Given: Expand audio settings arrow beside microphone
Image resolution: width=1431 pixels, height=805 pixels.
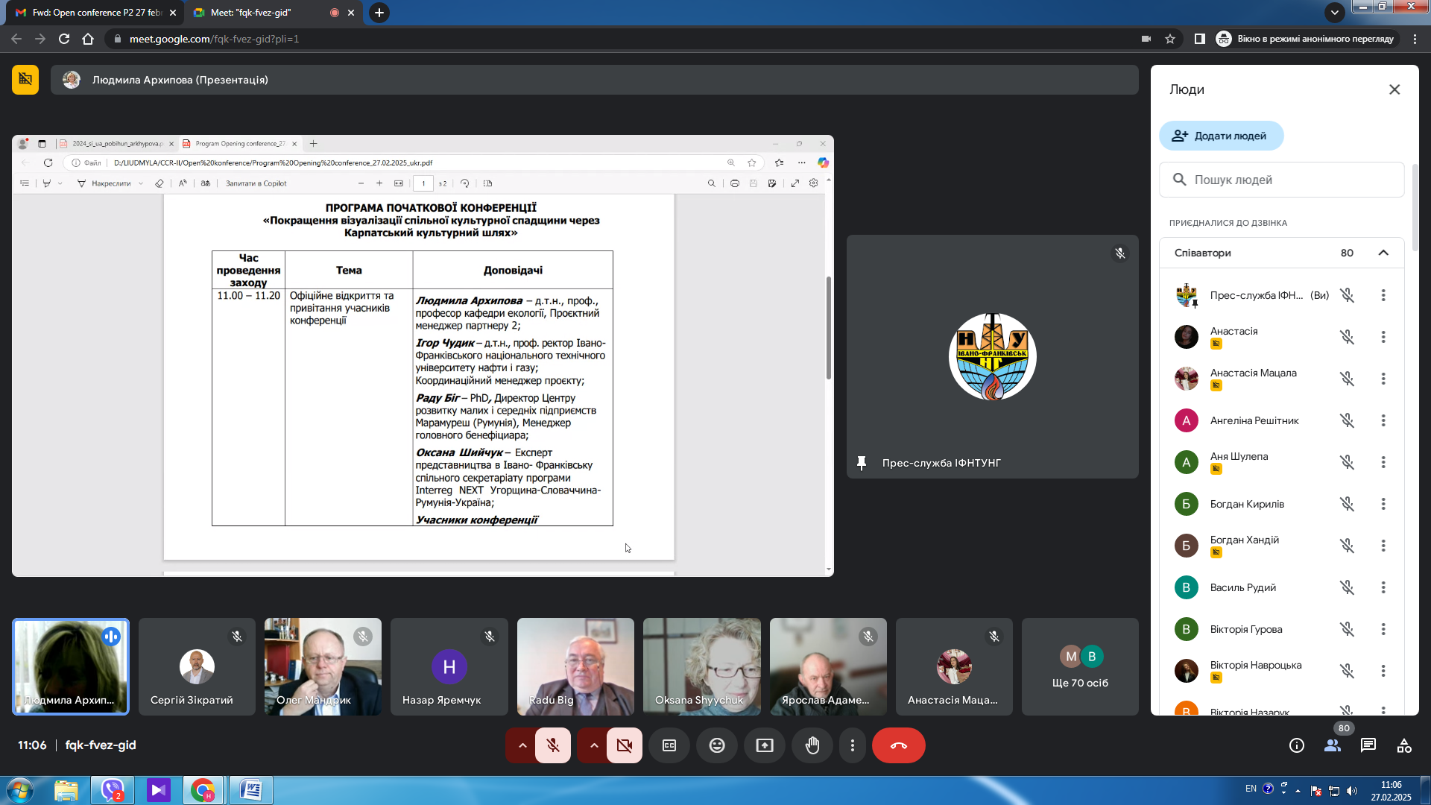Looking at the screenshot, I should 522,745.
